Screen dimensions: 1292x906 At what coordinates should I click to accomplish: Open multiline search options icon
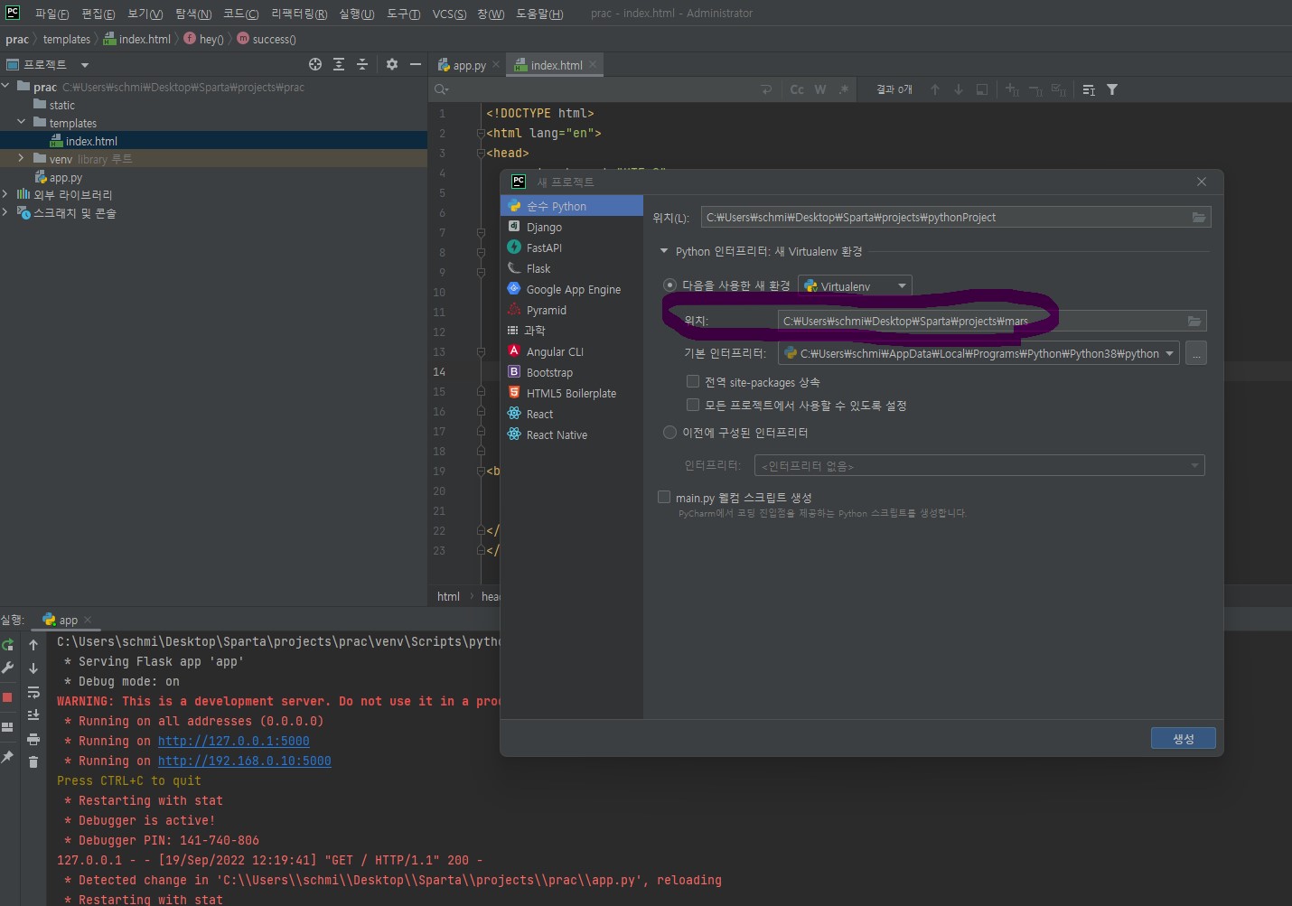point(1089,89)
